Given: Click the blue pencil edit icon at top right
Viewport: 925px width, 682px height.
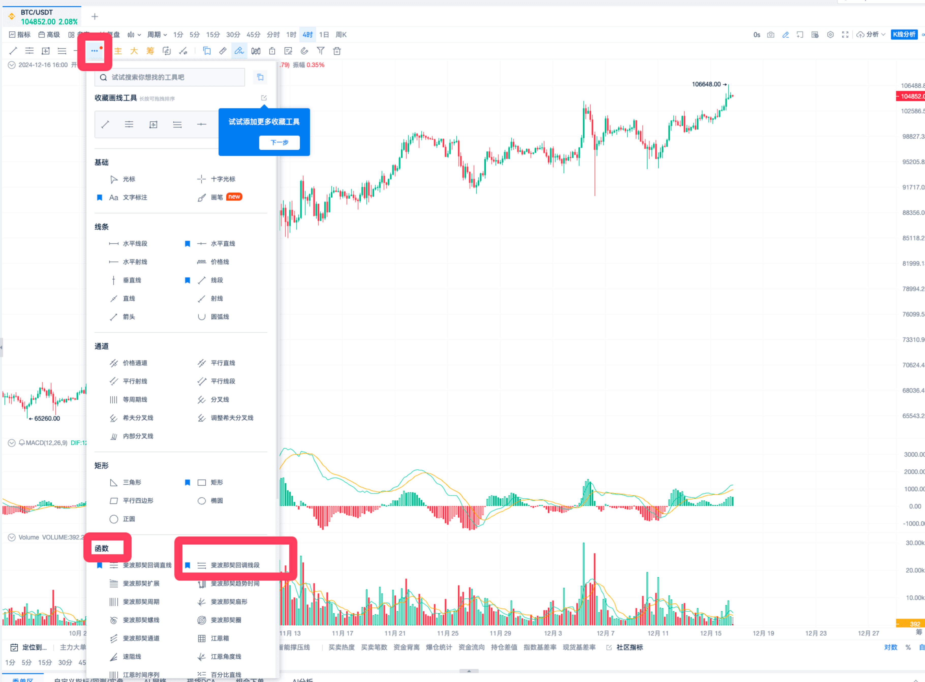Looking at the screenshot, I should tap(785, 35).
